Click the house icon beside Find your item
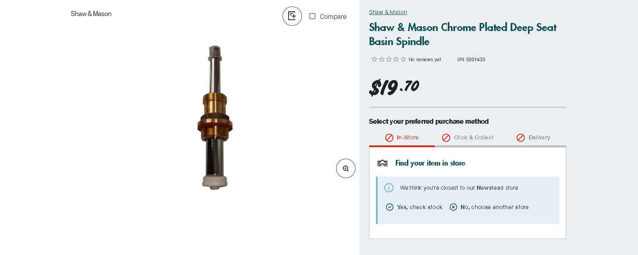The height and width of the screenshot is (255, 638). coord(382,163)
